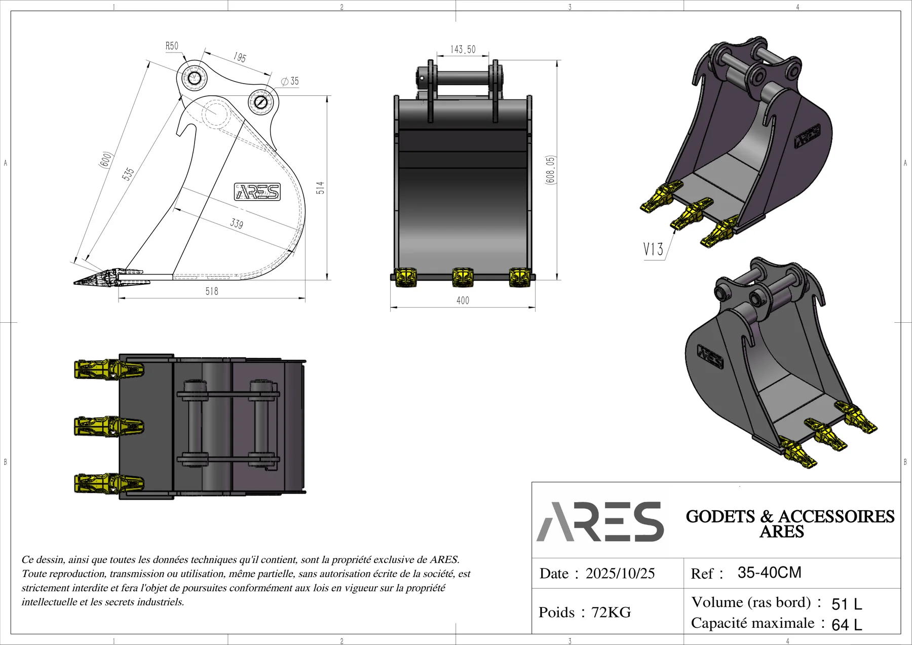Click the 535 dimension value

pyautogui.click(x=128, y=174)
